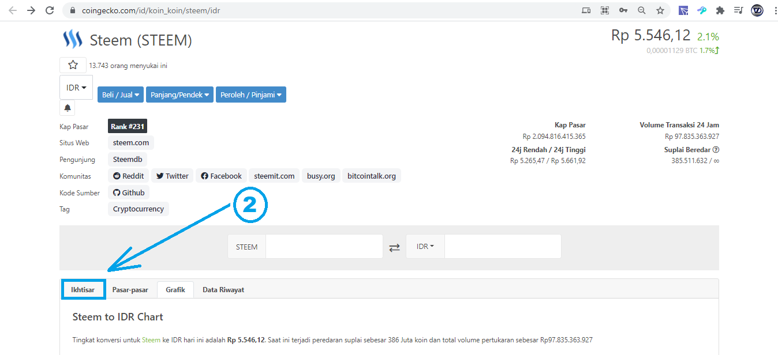Viewport: 778px width, 355px height.
Task: Click the IDR amount input field
Action: [x=503, y=246]
